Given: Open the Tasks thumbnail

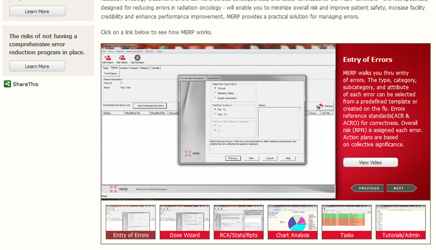Looking at the screenshot, I should click(x=347, y=222).
